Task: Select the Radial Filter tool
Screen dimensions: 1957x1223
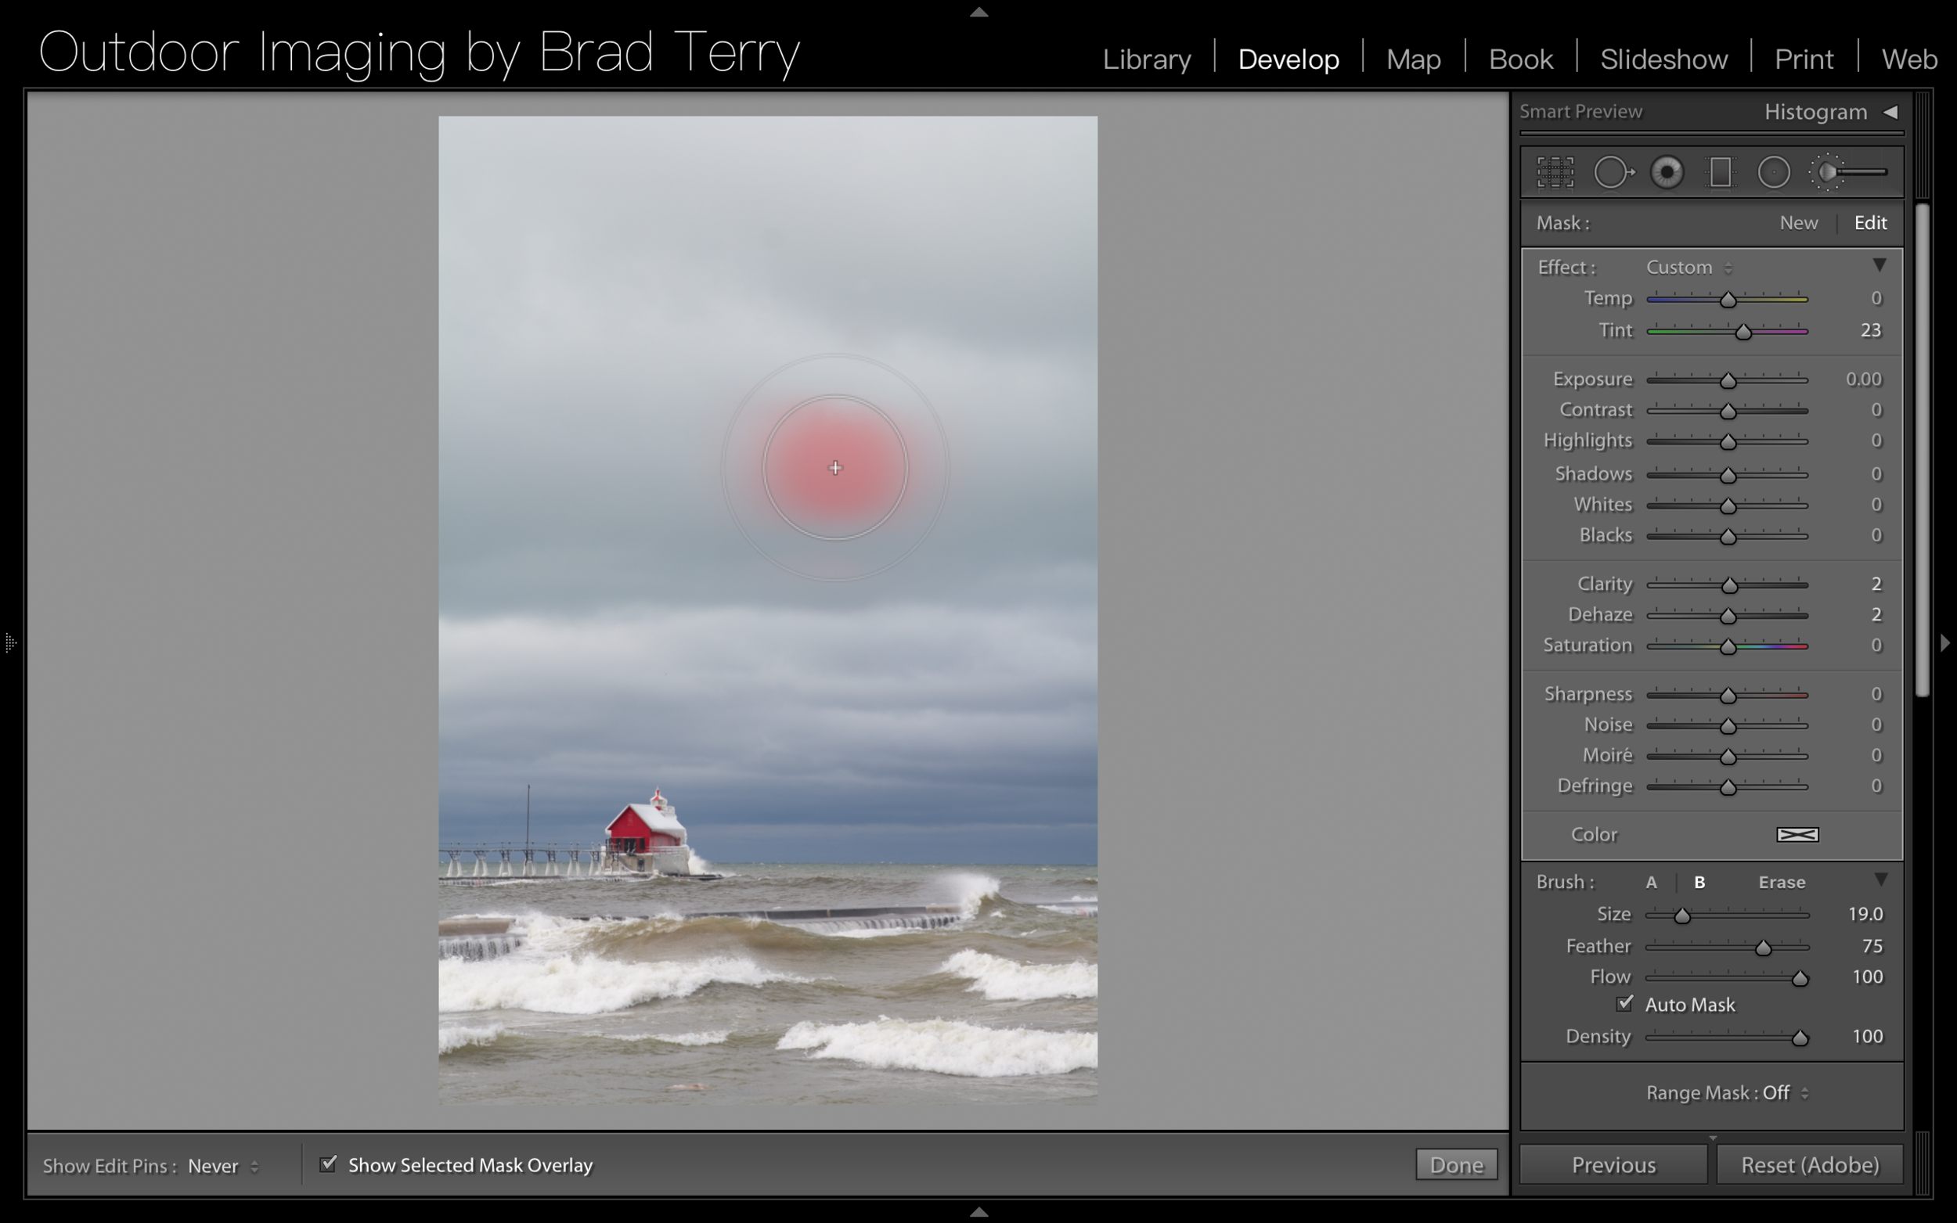Action: (1773, 172)
